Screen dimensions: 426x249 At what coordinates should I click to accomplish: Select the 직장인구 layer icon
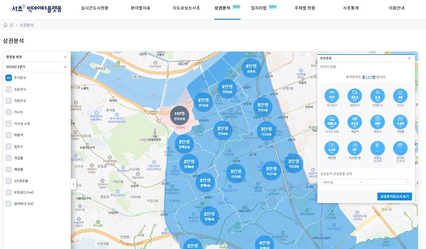[x=9, y=101]
